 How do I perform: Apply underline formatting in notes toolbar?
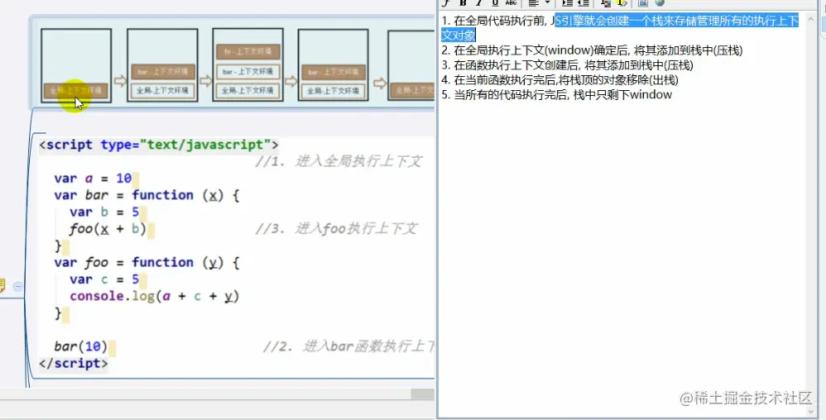(495, 3)
